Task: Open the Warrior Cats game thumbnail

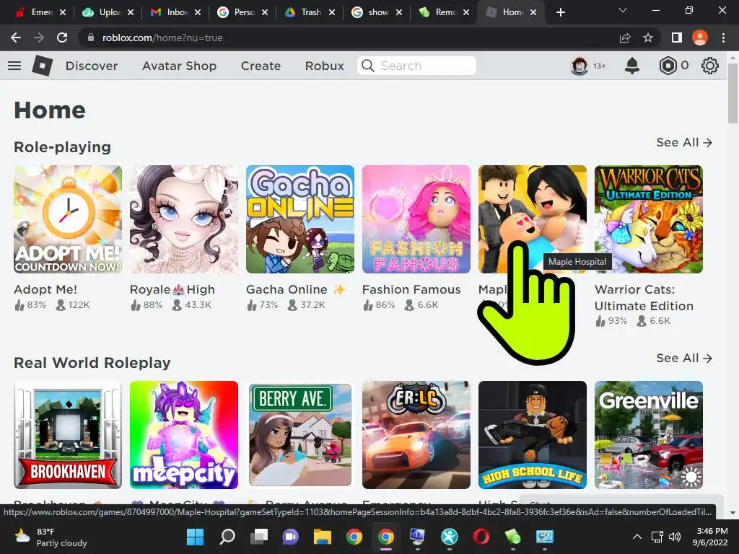Action: click(x=649, y=219)
